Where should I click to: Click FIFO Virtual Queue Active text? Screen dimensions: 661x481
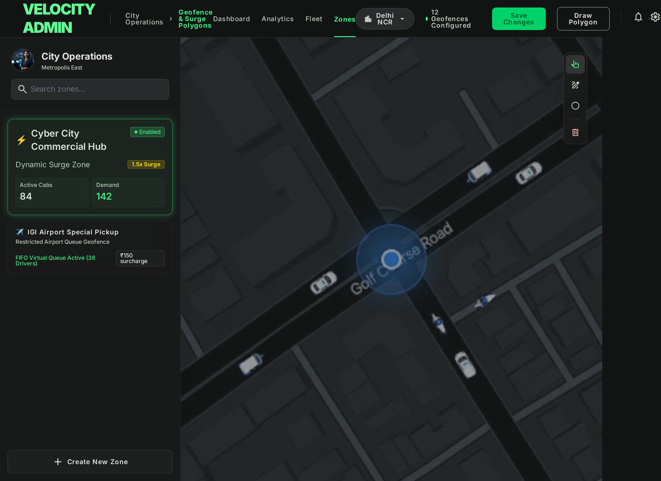[x=55, y=260]
